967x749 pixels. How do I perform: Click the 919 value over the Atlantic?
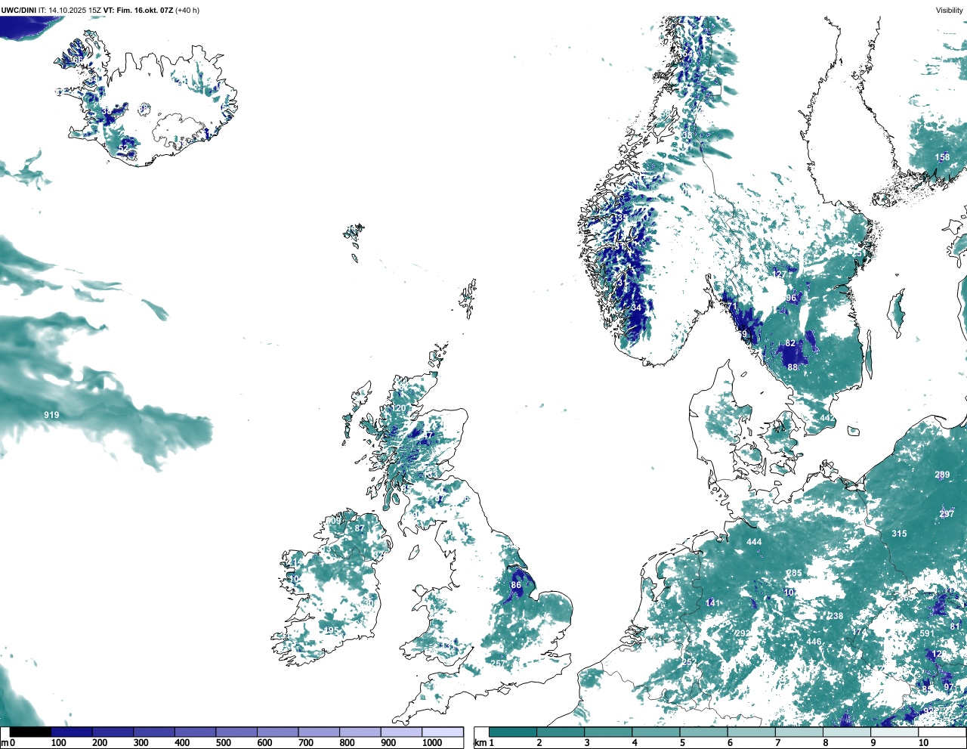point(51,415)
